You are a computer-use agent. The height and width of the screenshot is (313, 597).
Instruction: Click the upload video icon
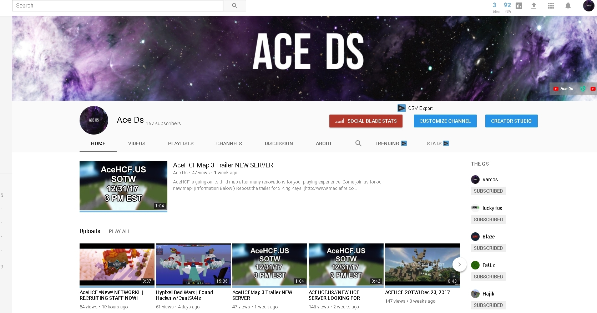pos(534,6)
